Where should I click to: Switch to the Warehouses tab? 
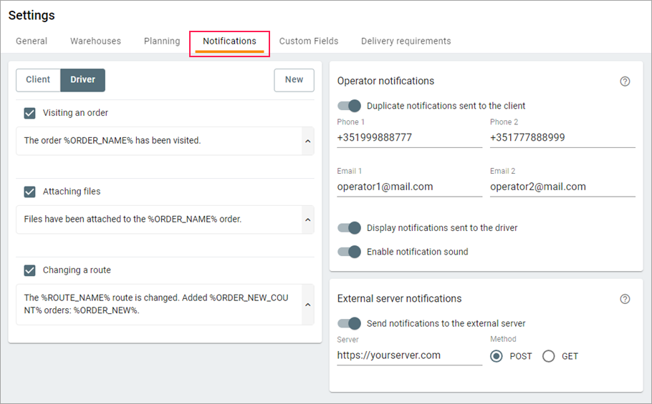pyautogui.click(x=95, y=41)
